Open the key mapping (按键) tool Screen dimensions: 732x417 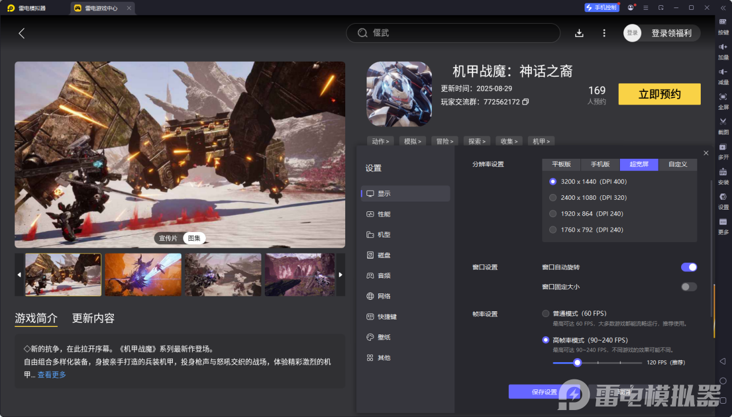pyautogui.click(x=723, y=22)
